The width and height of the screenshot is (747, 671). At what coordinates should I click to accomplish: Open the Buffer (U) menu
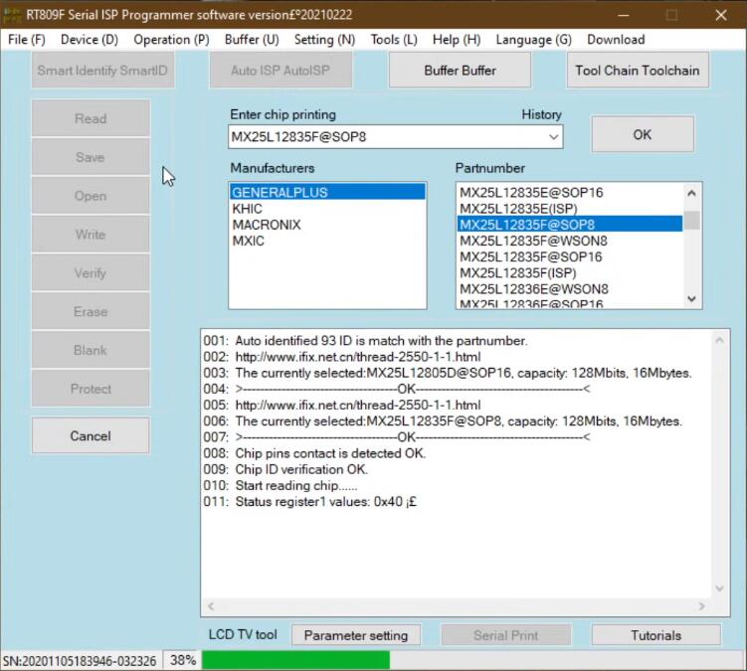point(252,40)
